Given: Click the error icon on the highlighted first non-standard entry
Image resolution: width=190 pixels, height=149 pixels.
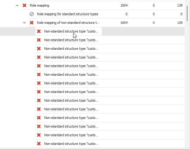Looking at the screenshot, I should [x=39, y=31].
